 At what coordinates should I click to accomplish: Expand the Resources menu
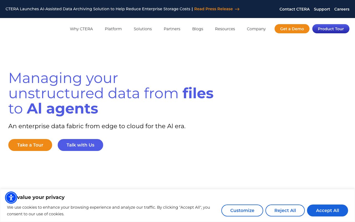point(225,29)
